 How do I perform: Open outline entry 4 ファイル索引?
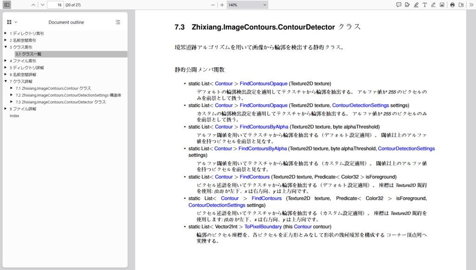point(23,61)
